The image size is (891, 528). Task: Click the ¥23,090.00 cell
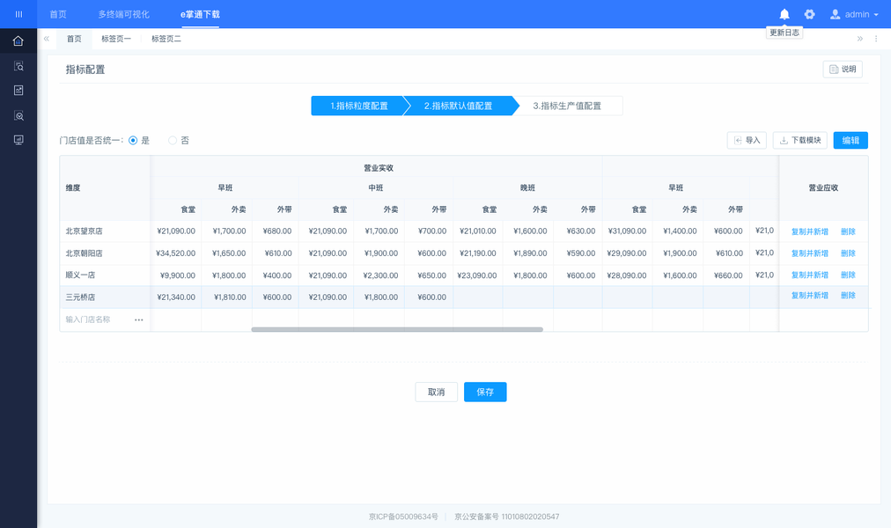(478, 275)
